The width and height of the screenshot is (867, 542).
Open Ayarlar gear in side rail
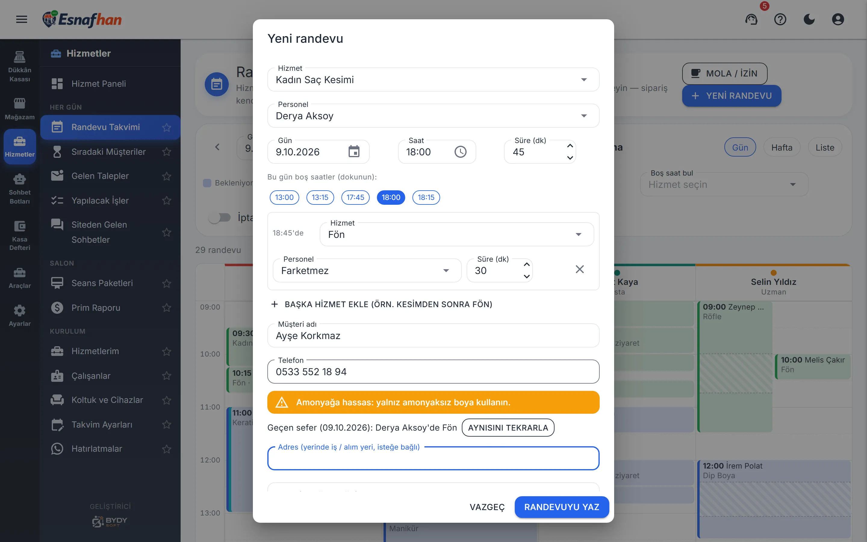[20, 316]
